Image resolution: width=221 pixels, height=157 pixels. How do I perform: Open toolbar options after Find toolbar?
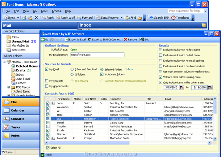point(145,18)
